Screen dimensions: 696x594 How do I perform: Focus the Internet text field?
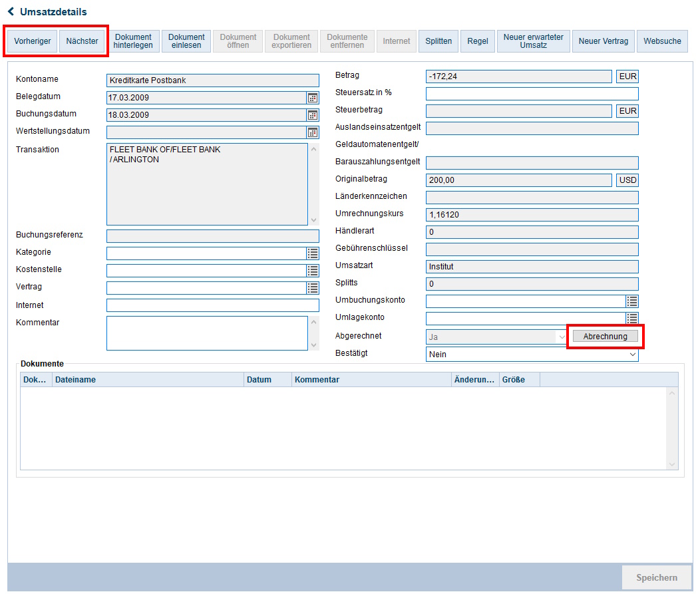tap(213, 305)
